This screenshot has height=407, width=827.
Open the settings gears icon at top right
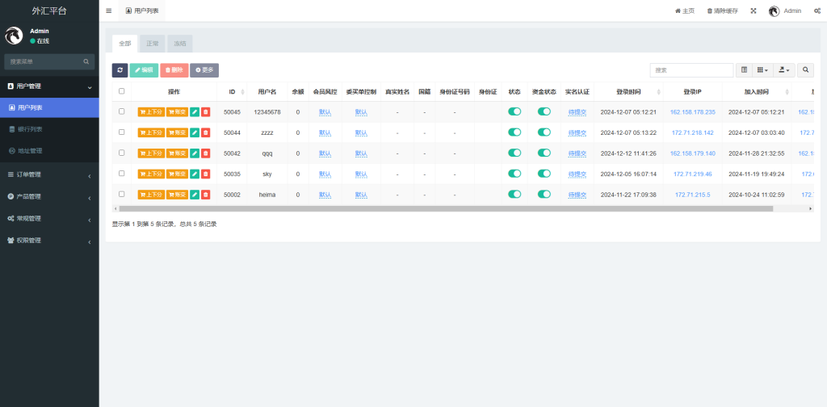click(817, 11)
